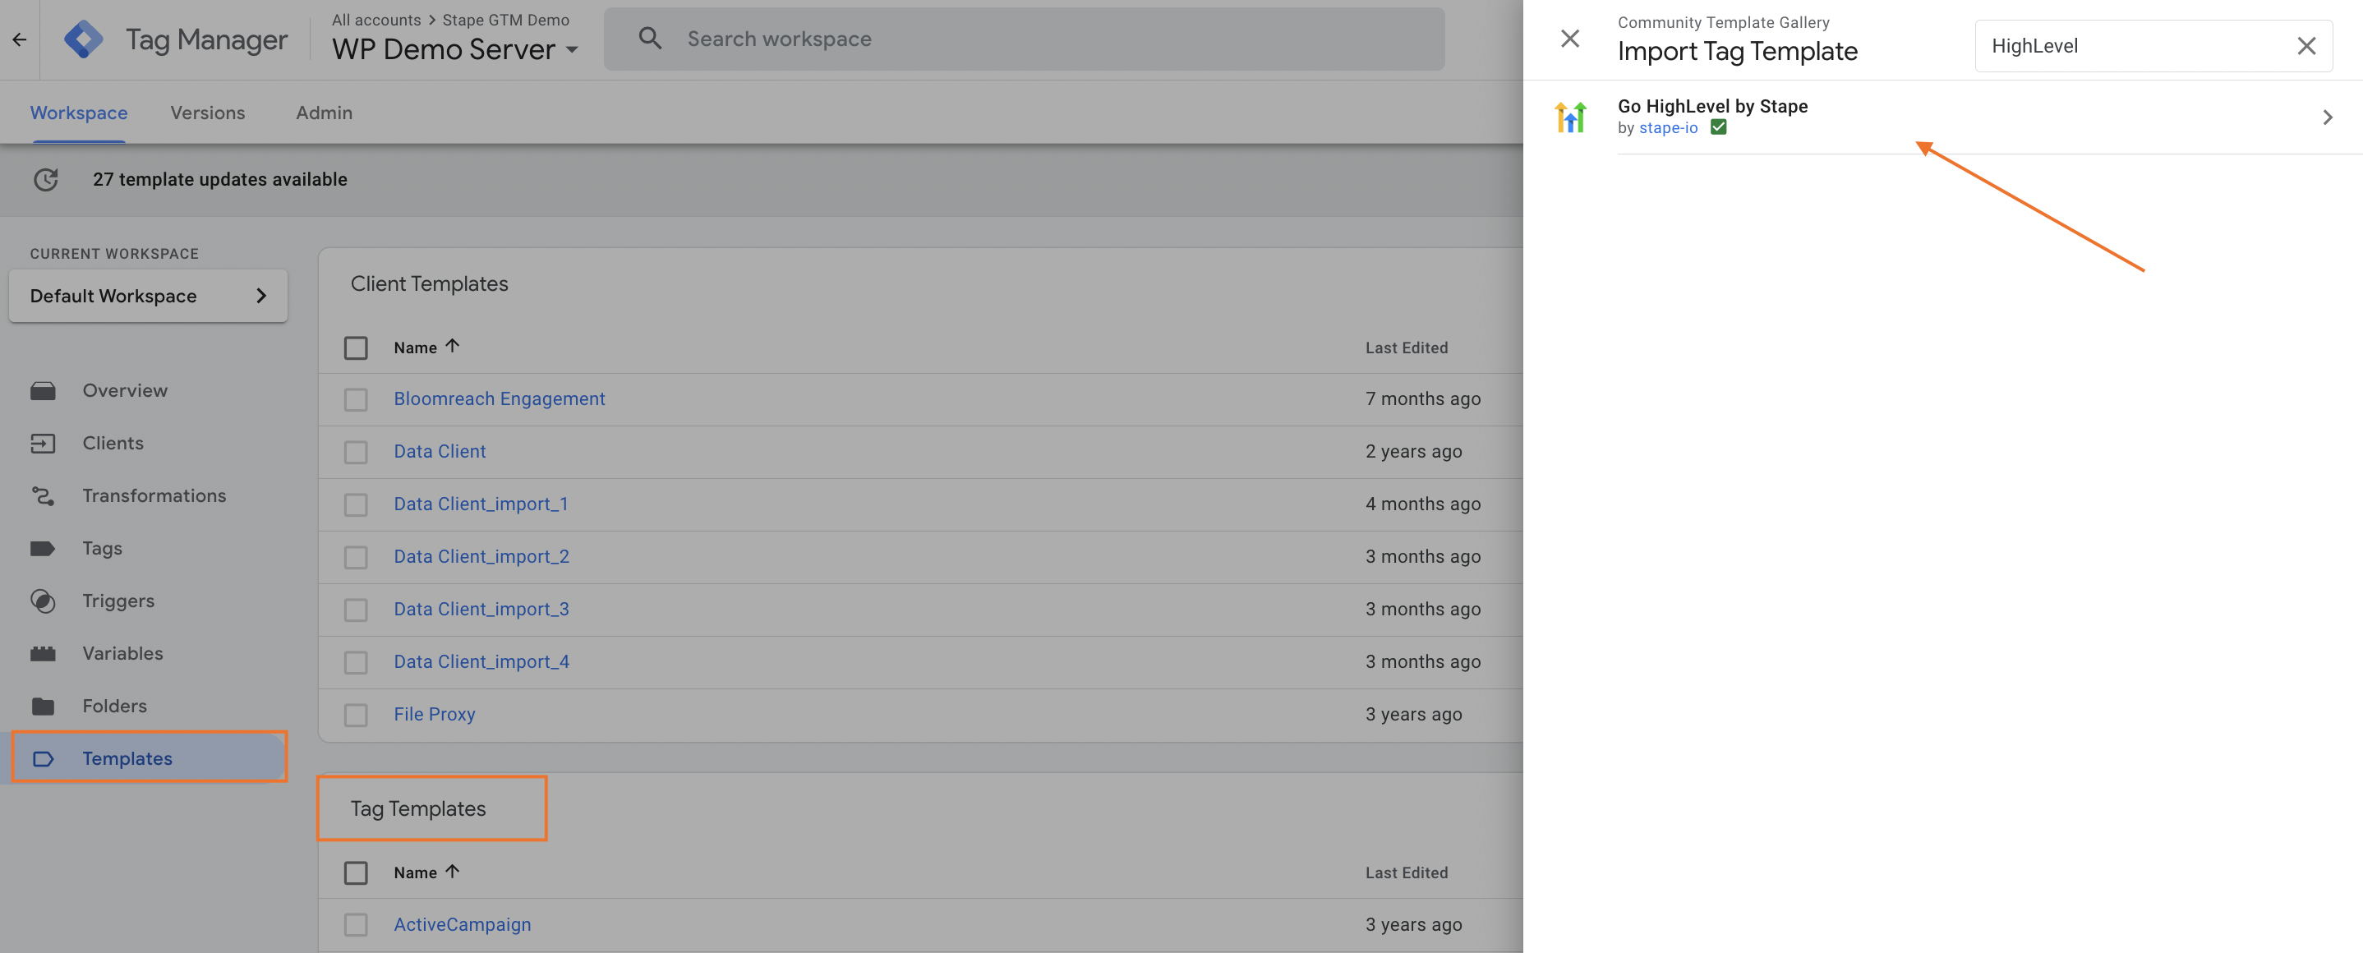Click the stape-io author link
This screenshot has height=953, width=2363.
coord(1668,127)
